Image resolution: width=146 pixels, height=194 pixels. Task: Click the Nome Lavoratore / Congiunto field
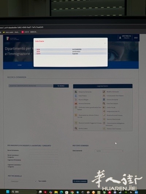click(x=43, y=156)
